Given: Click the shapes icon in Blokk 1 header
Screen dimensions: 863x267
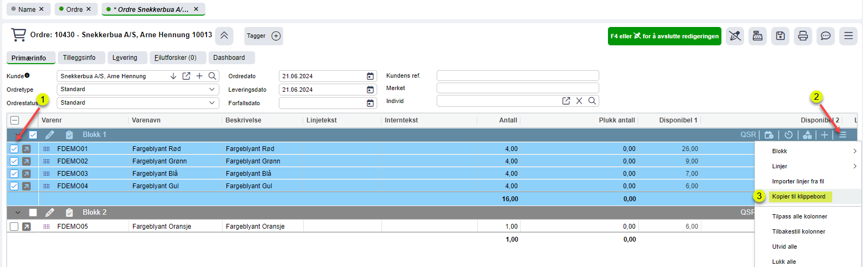Looking at the screenshot, I should click(x=807, y=135).
